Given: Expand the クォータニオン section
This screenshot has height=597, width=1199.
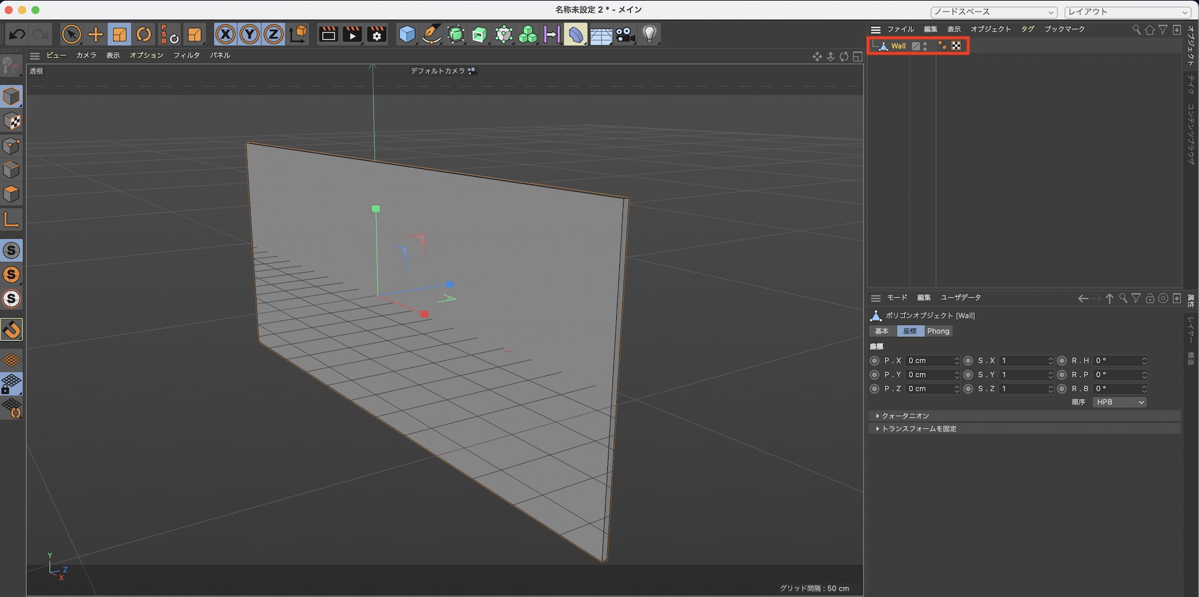Looking at the screenshot, I should tap(905, 416).
